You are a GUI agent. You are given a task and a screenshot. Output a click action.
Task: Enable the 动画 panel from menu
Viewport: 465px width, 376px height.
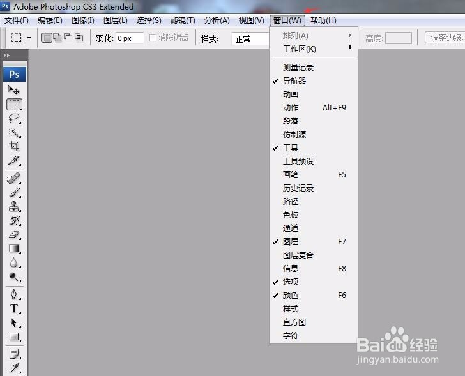pos(314,94)
